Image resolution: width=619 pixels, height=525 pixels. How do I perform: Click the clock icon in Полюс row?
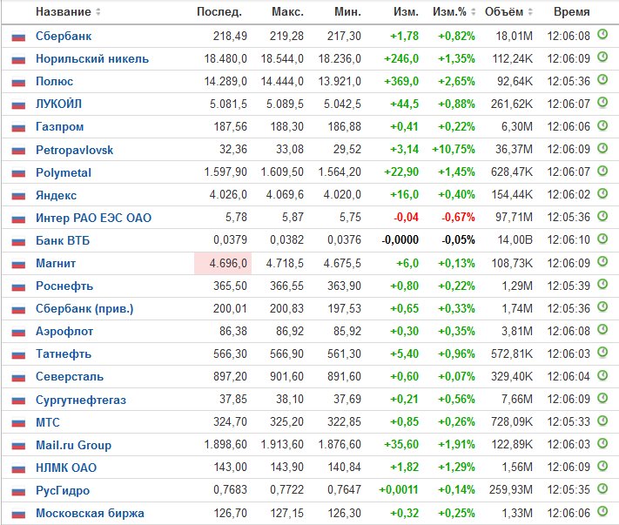click(x=602, y=80)
